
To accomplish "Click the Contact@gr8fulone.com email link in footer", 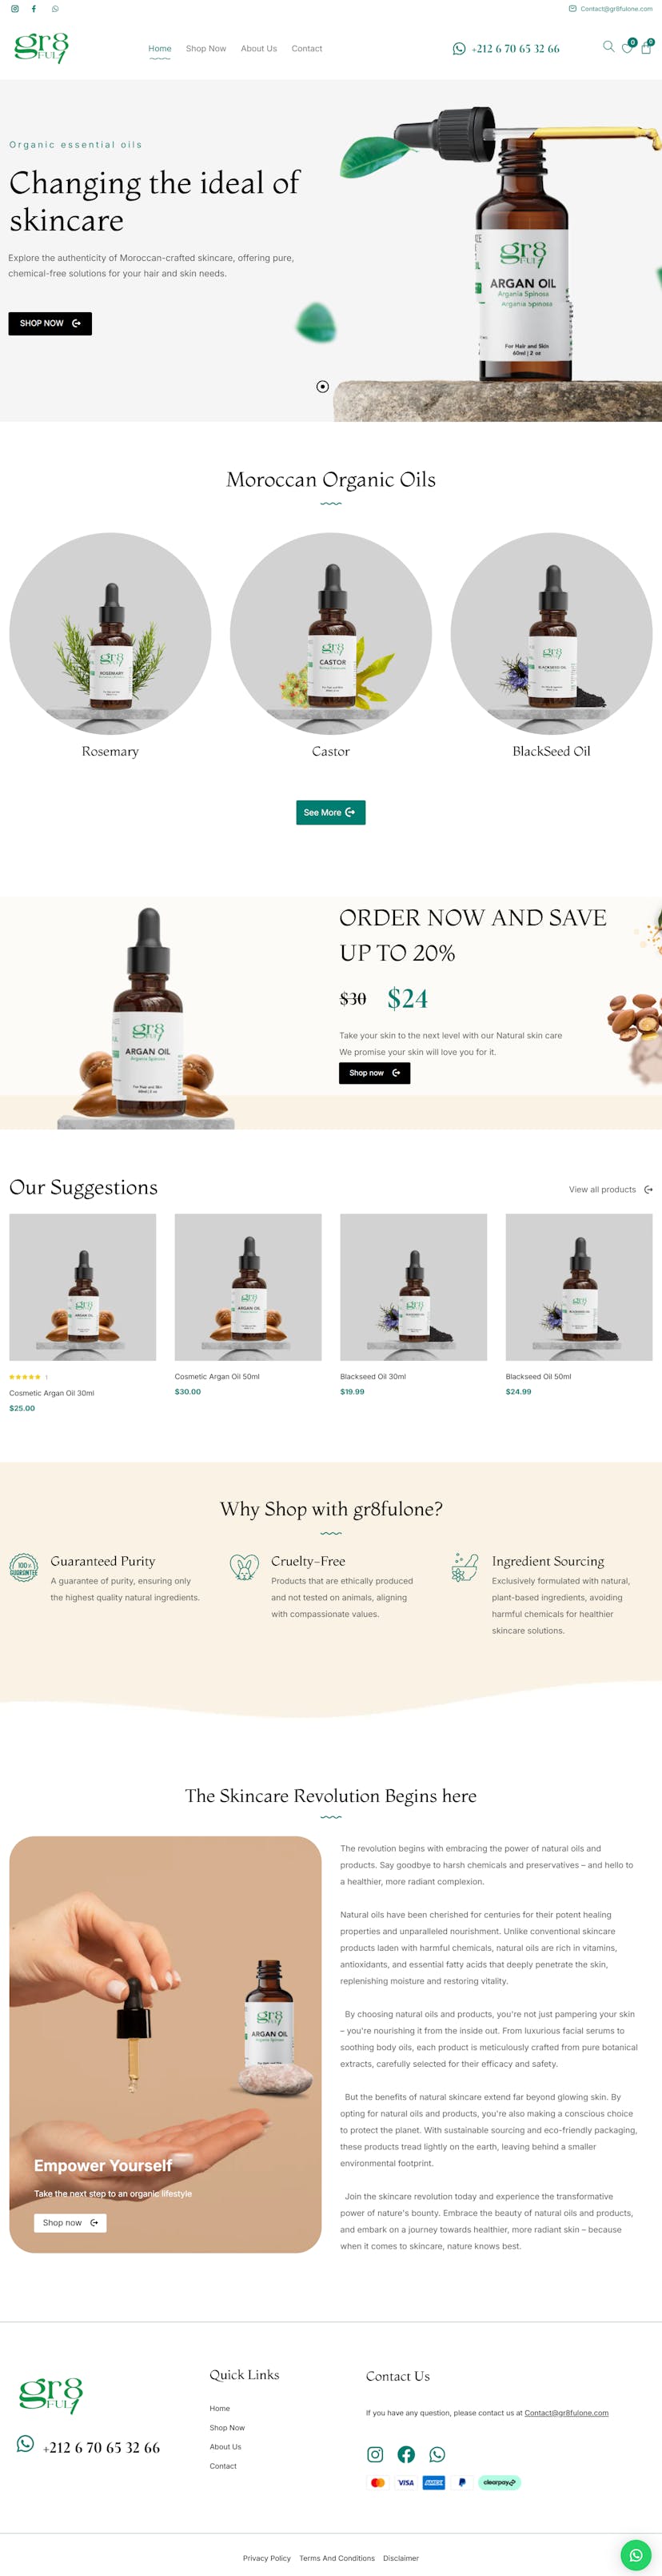I will point(566,2413).
